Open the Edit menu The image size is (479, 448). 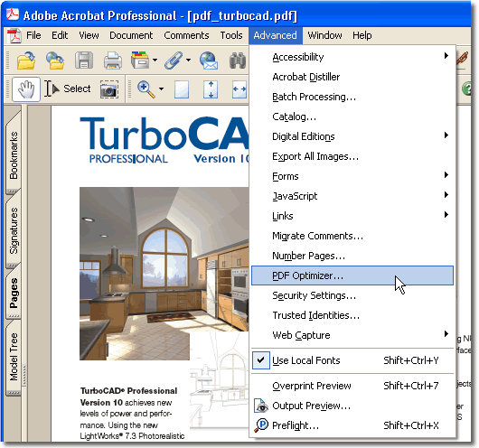pos(60,35)
